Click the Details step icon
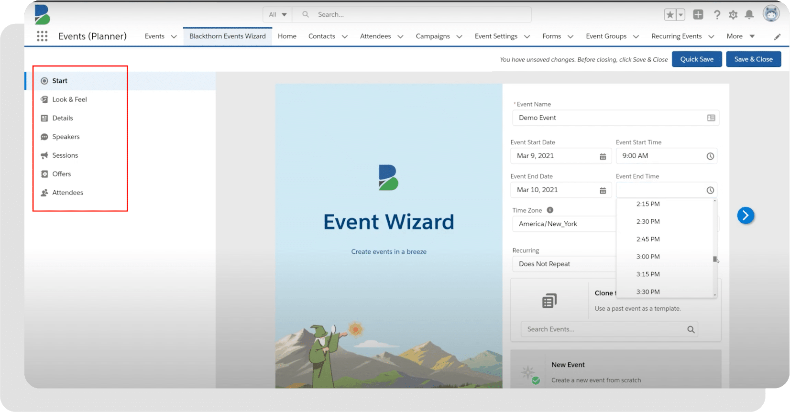Image resolution: width=790 pixels, height=412 pixels. click(x=44, y=118)
